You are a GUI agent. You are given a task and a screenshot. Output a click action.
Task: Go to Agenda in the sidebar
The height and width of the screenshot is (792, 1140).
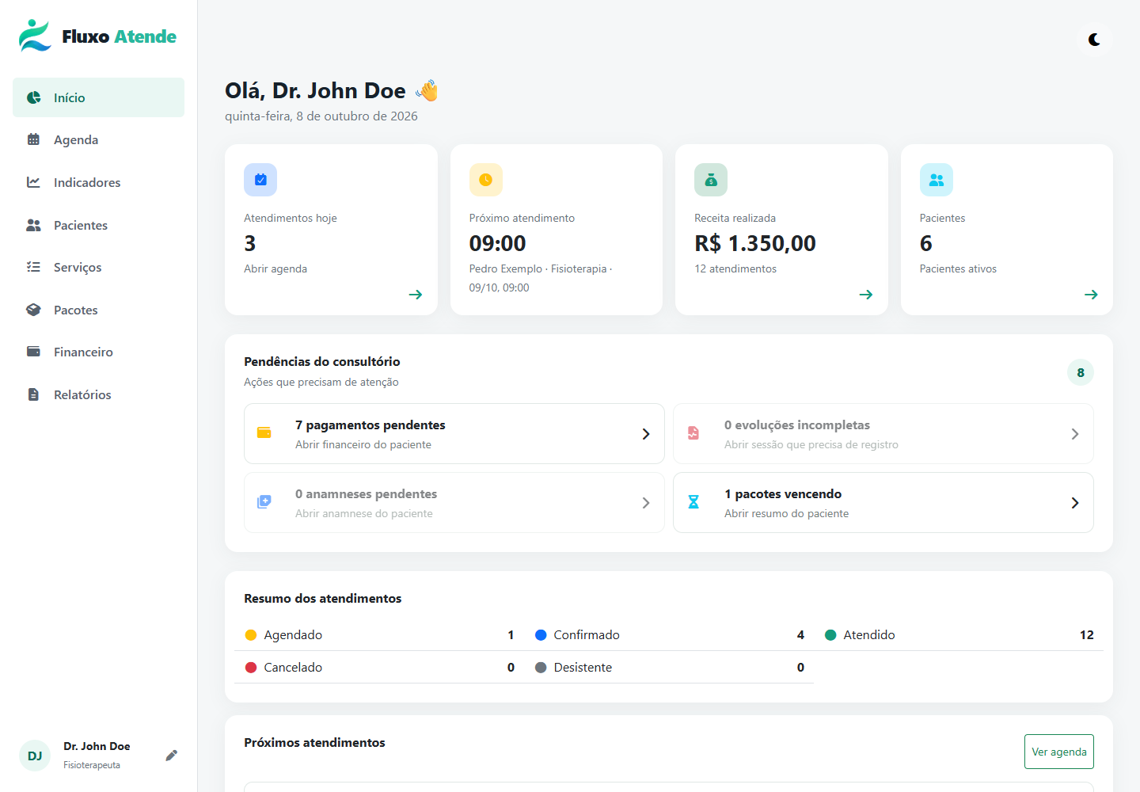(98, 139)
